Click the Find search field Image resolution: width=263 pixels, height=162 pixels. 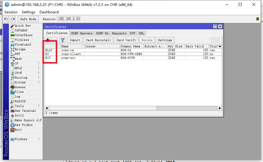pyautogui.click(x=216, y=40)
